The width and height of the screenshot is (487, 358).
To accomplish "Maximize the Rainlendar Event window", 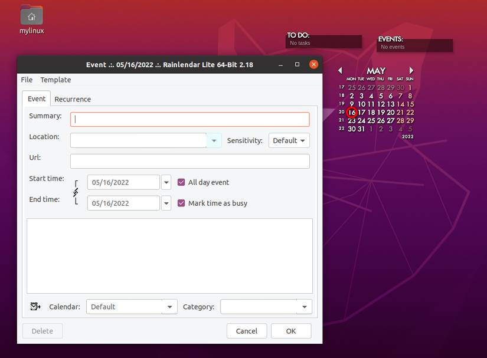I will point(298,64).
